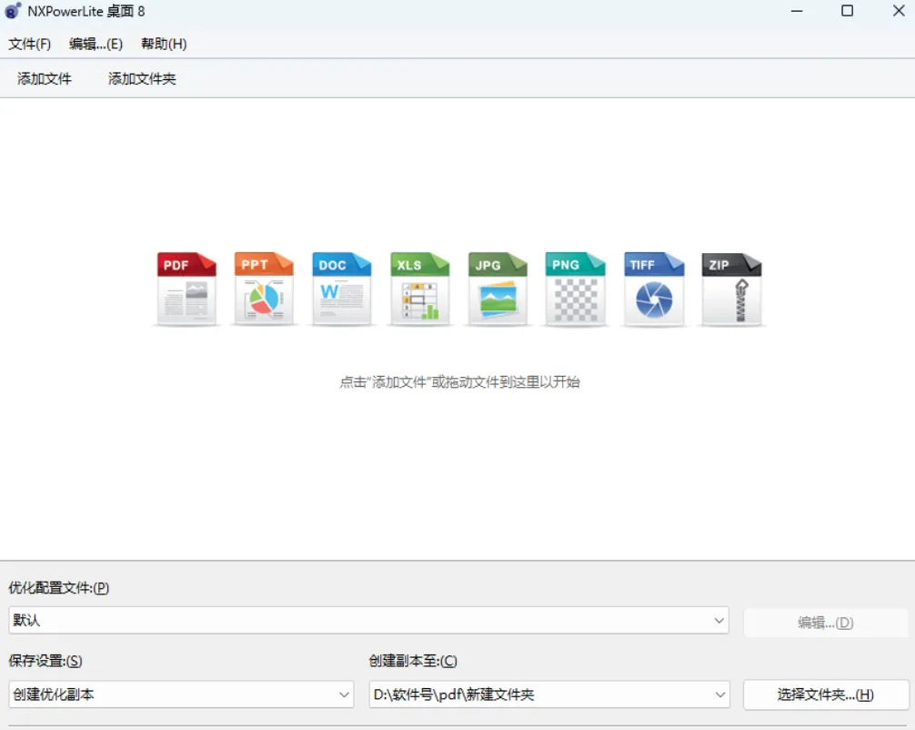Click the 点击"添加文件"或拖动文件到这里以开始 hint text
Image resolution: width=915 pixels, height=730 pixels.
pyautogui.click(x=460, y=382)
